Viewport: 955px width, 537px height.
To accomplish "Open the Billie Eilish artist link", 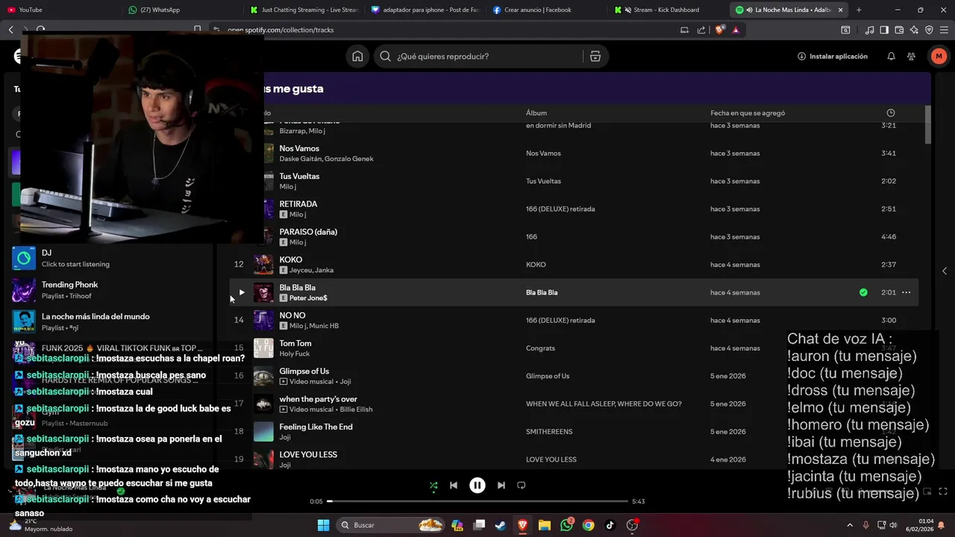I will pos(356,409).
